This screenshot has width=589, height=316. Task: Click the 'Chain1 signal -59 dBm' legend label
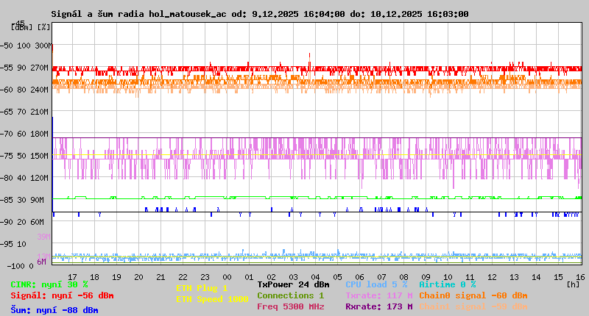pyautogui.click(x=473, y=306)
